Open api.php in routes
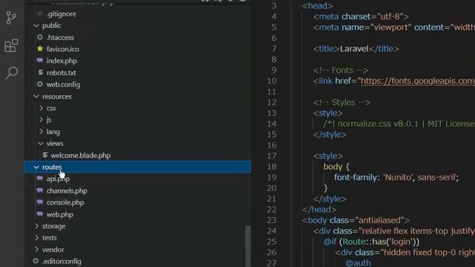This screenshot has width=475, height=267. coord(58,179)
